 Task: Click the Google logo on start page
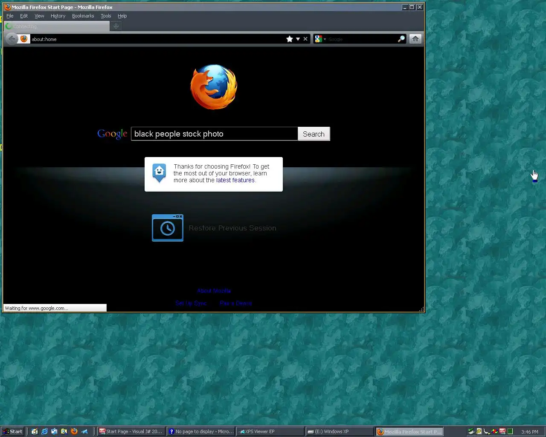(112, 134)
